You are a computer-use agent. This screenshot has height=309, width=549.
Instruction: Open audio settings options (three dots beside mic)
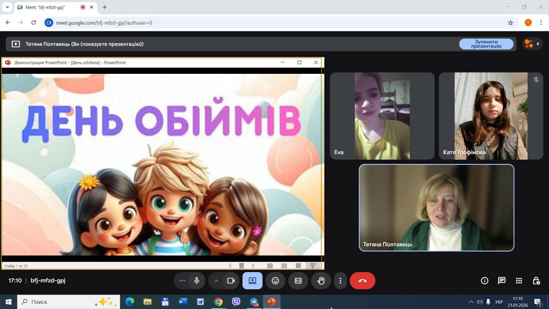click(x=182, y=281)
